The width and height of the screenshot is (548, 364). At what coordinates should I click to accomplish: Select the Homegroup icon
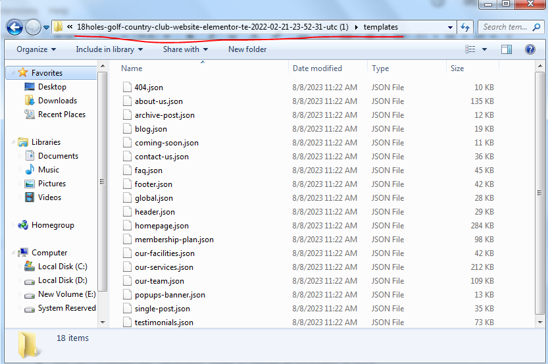(x=23, y=225)
